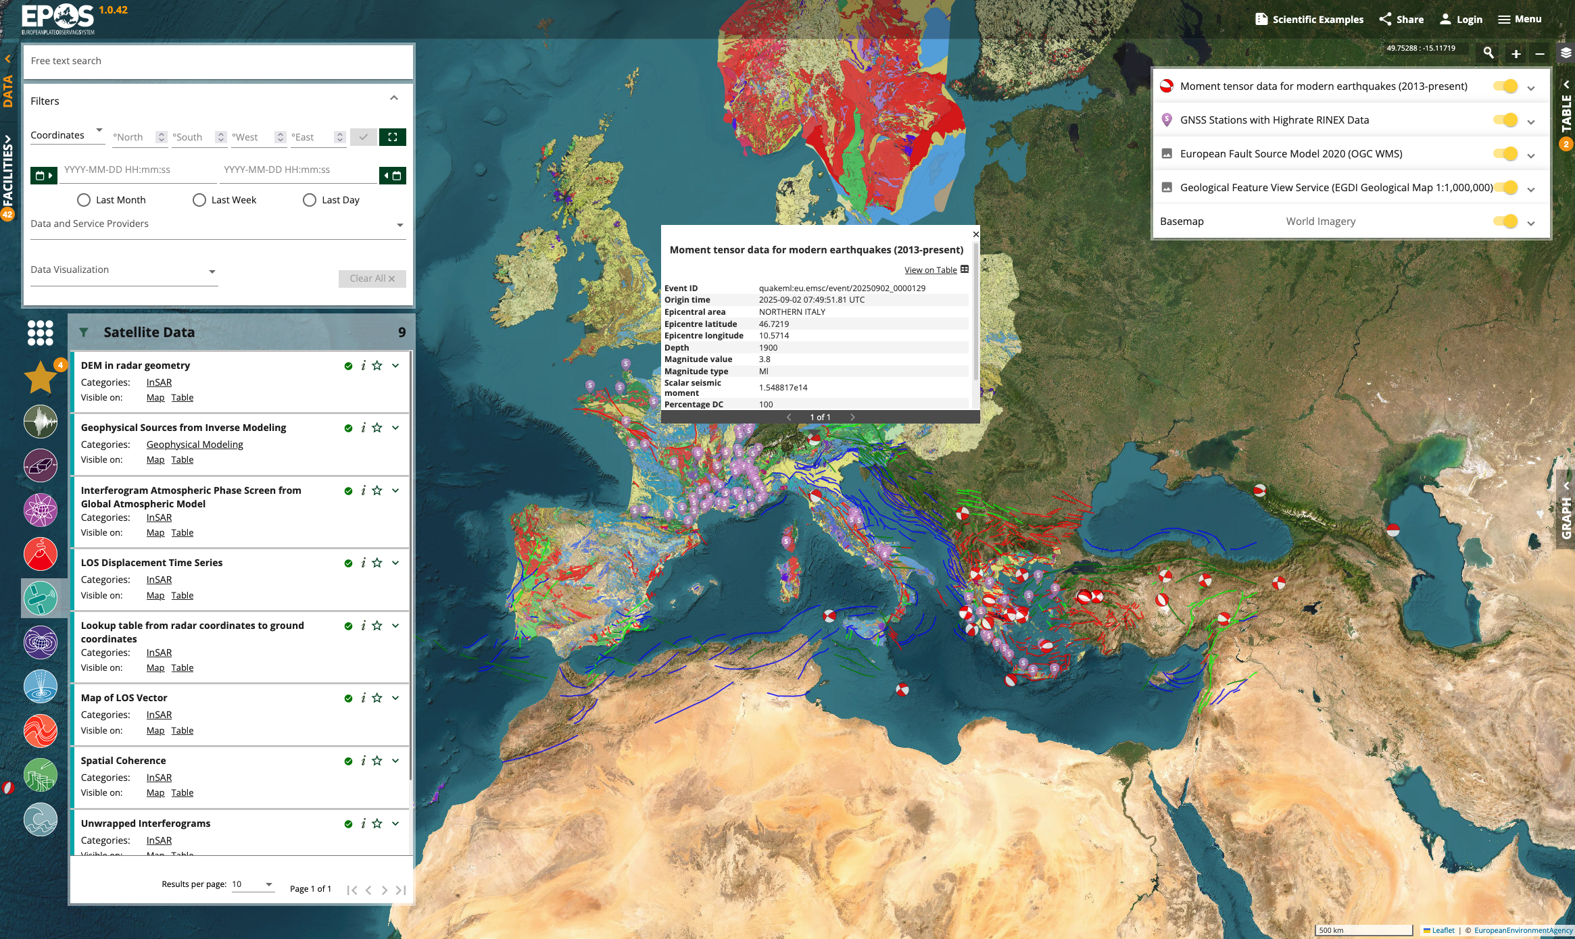Select the Seismology waveform domain icon
Screen dimensions: 1575x939
[x=41, y=422]
